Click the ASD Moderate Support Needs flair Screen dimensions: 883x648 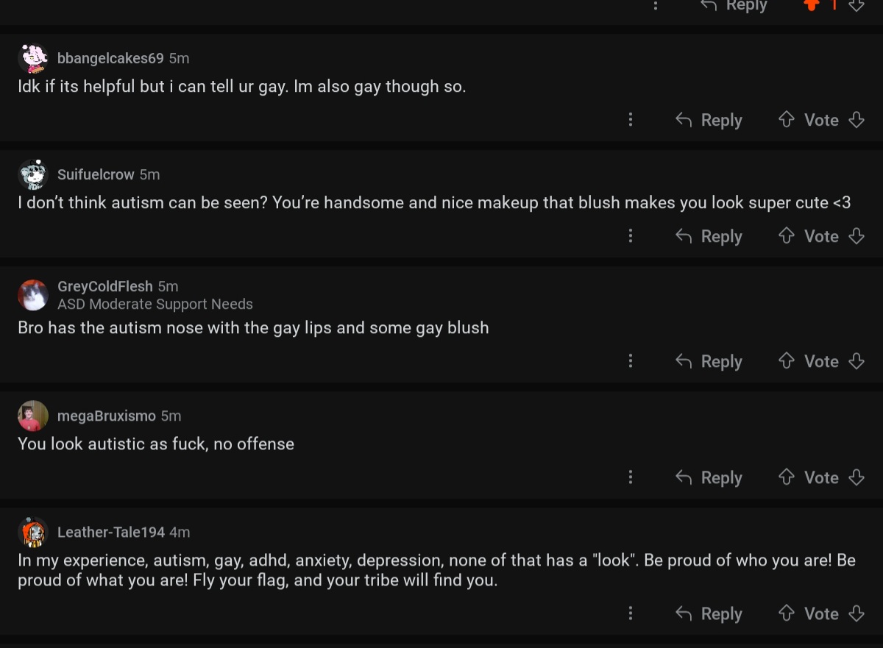click(x=155, y=304)
